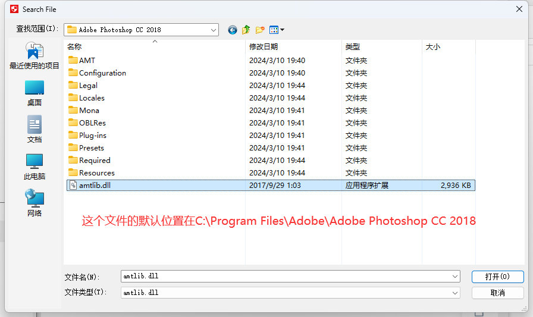Expand the file name dropdown arrow

point(455,277)
